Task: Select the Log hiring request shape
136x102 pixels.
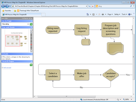Action: (x=82, y=30)
